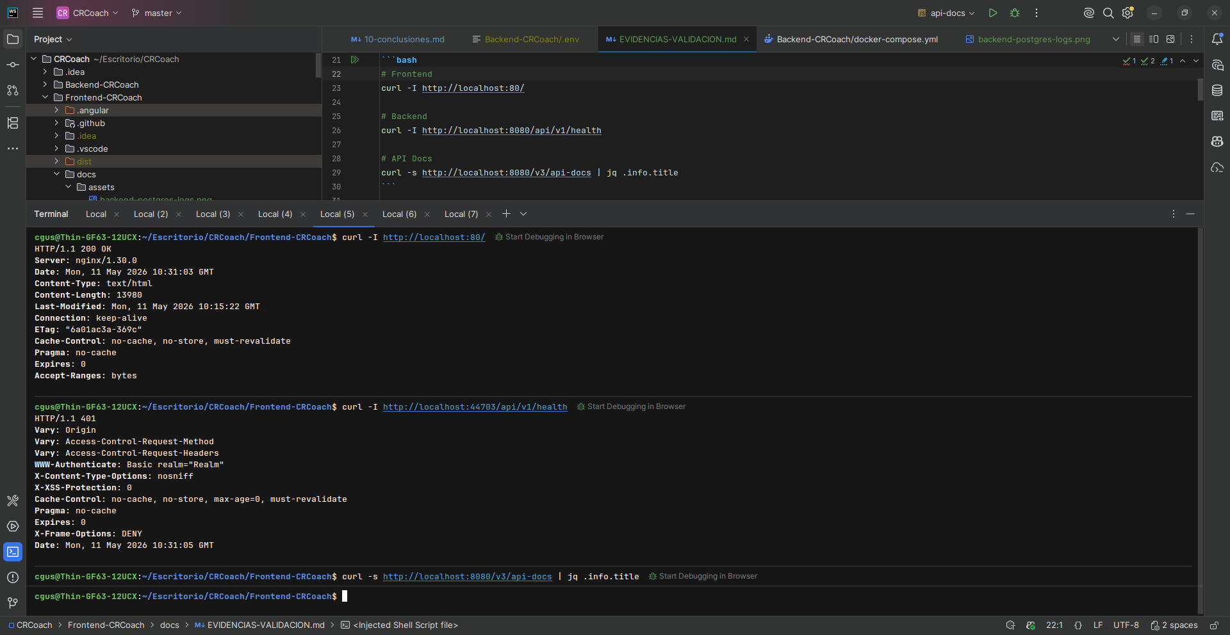Open the 2 spaces indent settings
This screenshot has height=635, width=1230.
[1174, 625]
